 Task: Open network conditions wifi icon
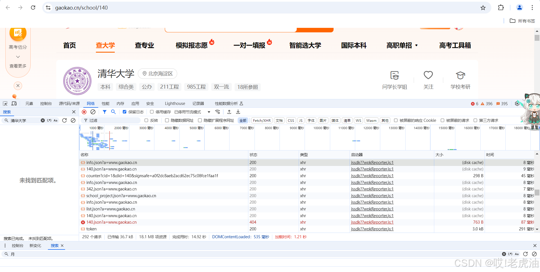[218, 112]
